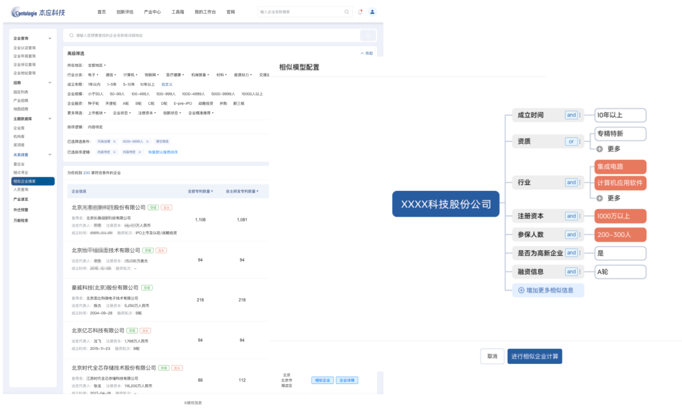The width and height of the screenshot is (682, 410).
Task: Open the 产业中心 top menu item
Action: pyautogui.click(x=152, y=12)
